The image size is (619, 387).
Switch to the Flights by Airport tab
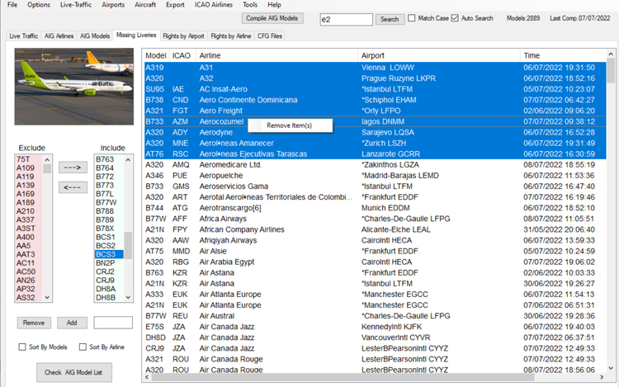click(183, 36)
